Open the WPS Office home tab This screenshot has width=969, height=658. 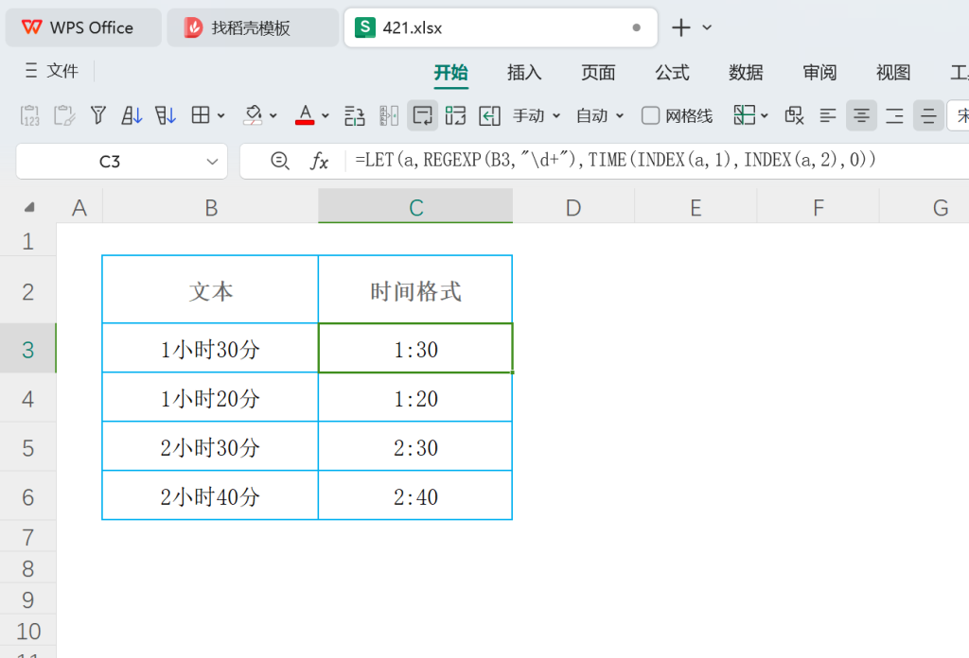pos(83,27)
